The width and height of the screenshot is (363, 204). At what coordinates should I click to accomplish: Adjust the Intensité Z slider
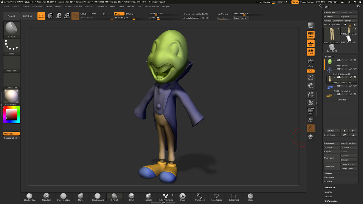click(130, 18)
